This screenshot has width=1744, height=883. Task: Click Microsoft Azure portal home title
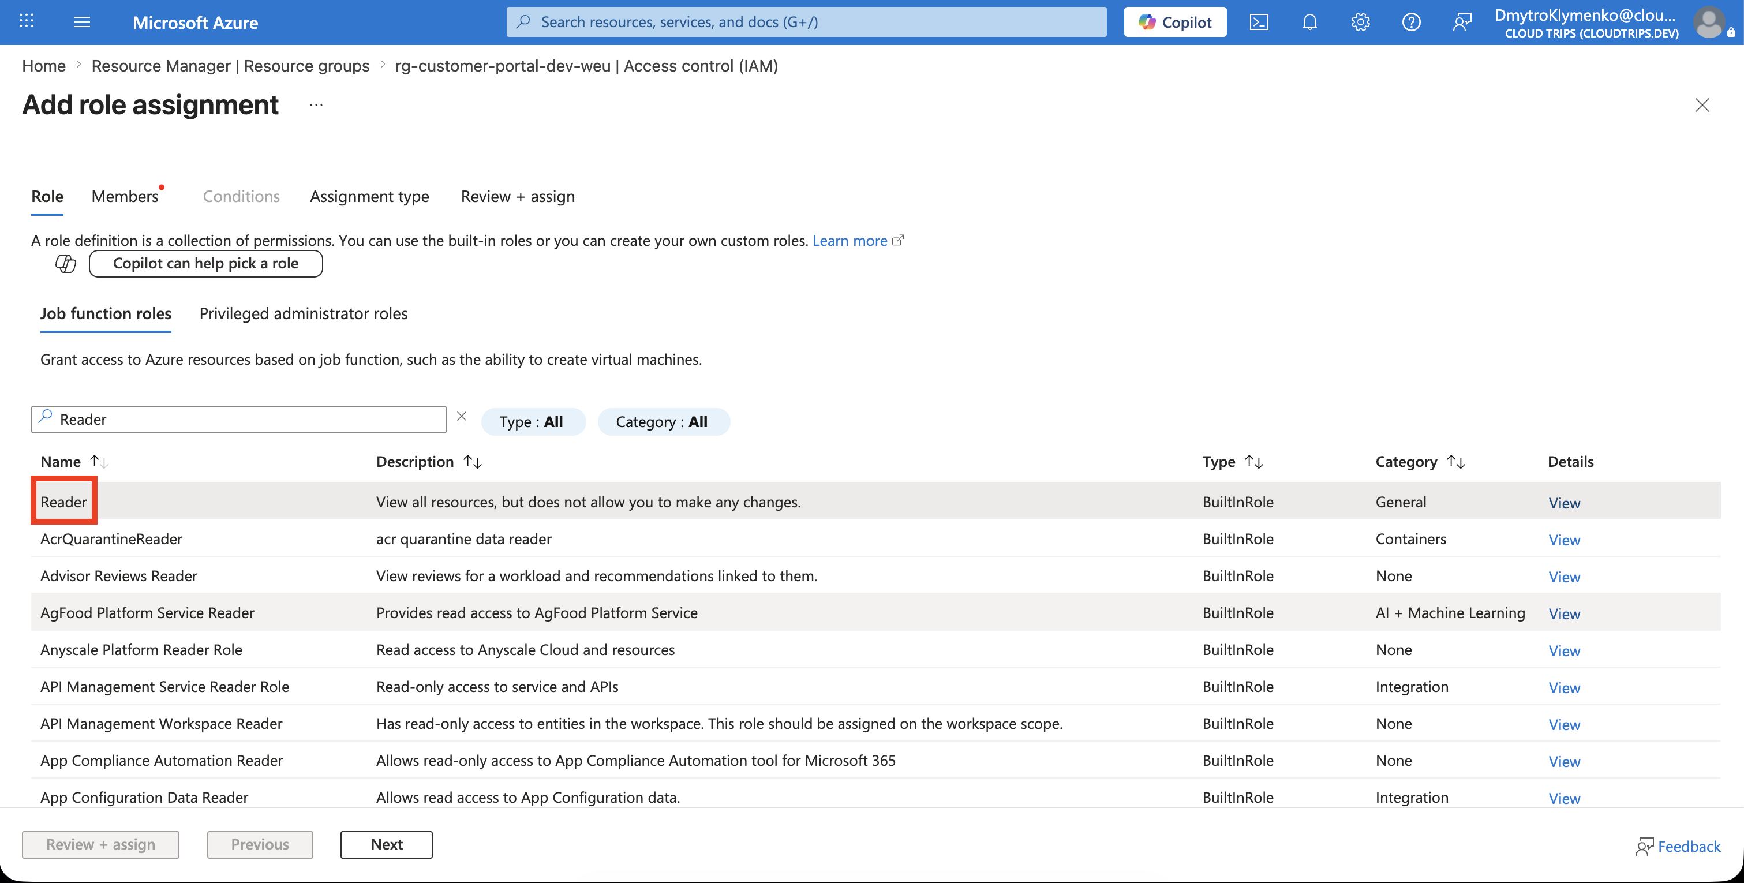click(x=195, y=23)
